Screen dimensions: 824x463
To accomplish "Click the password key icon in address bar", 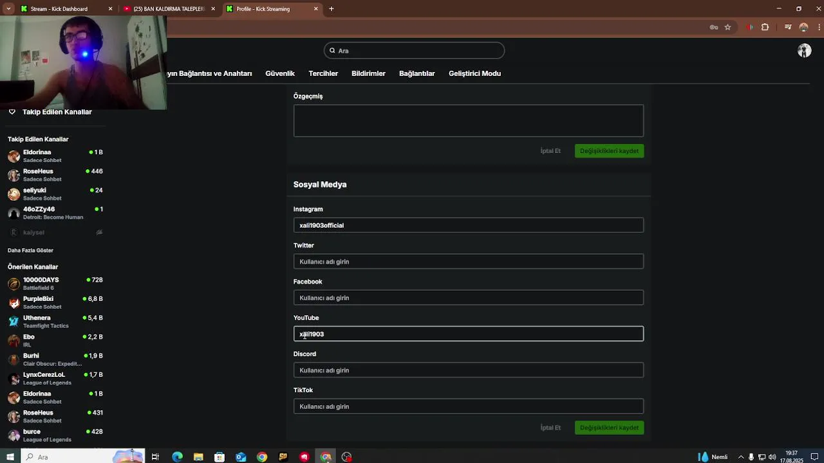I will (x=714, y=27).
